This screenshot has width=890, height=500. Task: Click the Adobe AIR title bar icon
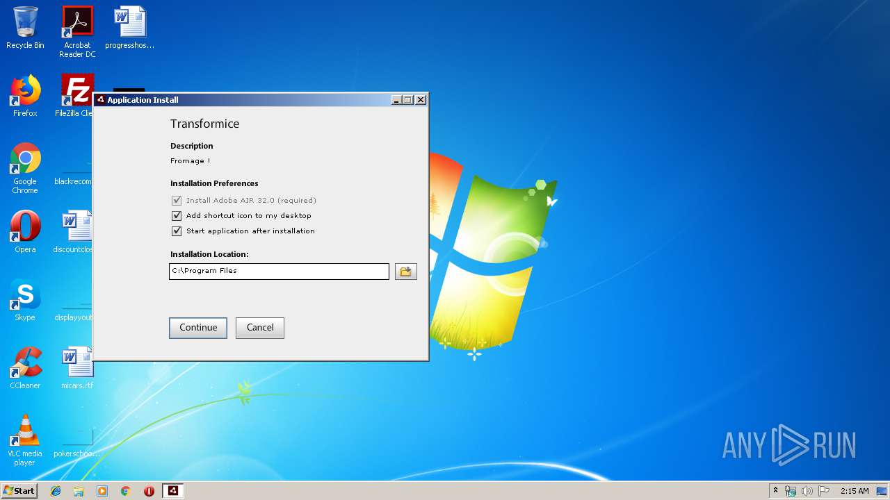[x=100, y=99]
